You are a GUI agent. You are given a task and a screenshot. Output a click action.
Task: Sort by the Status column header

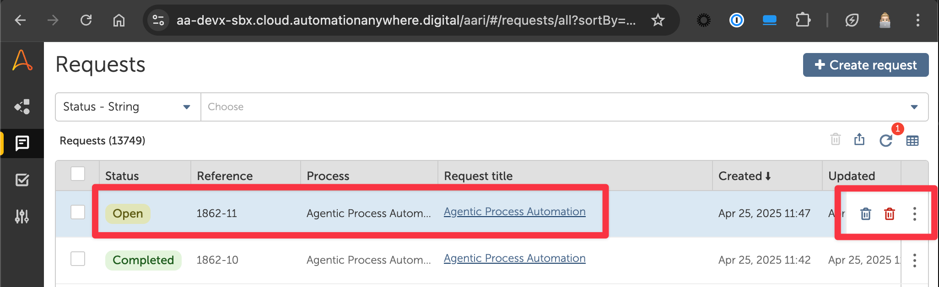tap(122, 176)
